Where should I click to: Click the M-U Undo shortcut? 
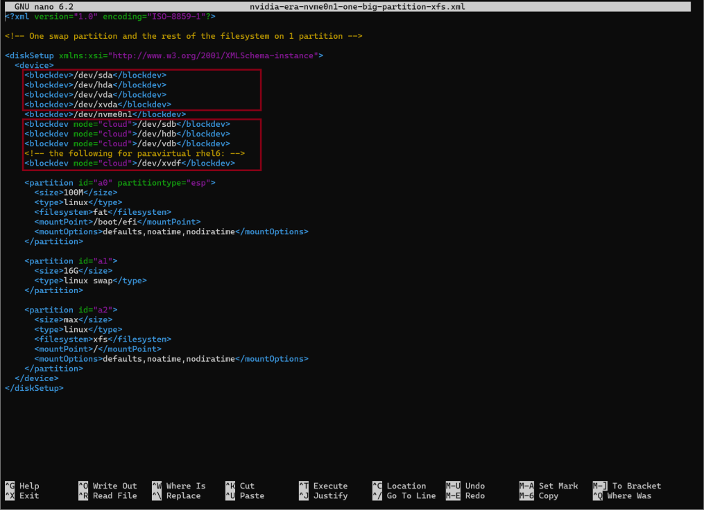(465, 486)
